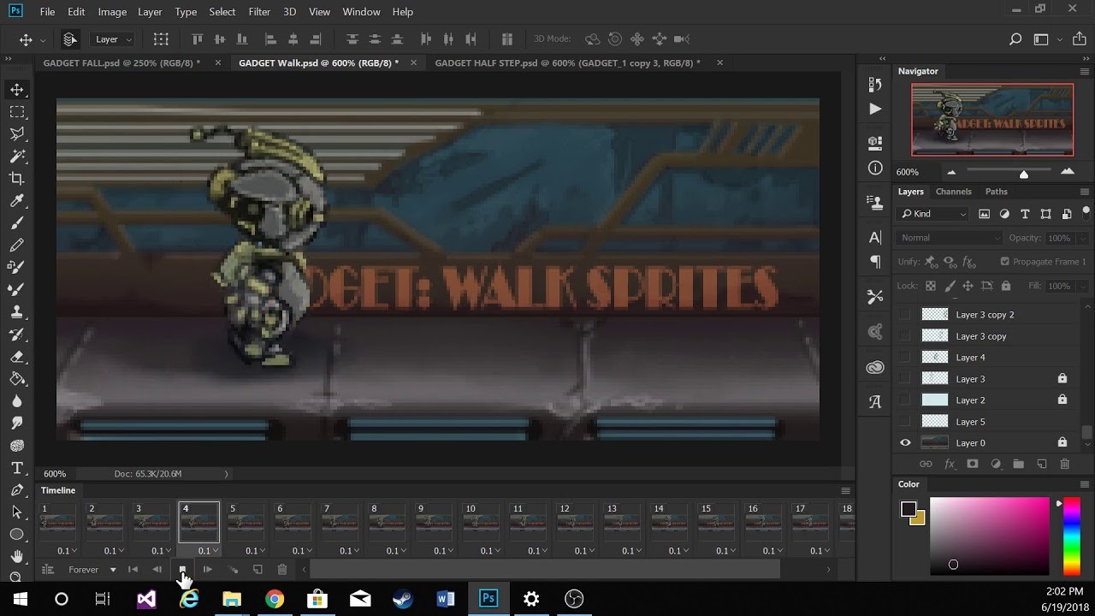Image resolution: width=1095 pixels, height=616 pixels.
Task: Click the delete layer trash icon
Action: click(x=1064, y=464)
